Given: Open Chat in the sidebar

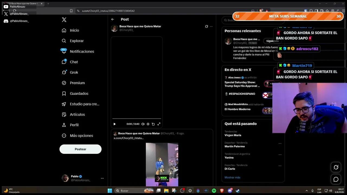Looking at the screenshot, I should pyautogui.click(x=70, y=62).
